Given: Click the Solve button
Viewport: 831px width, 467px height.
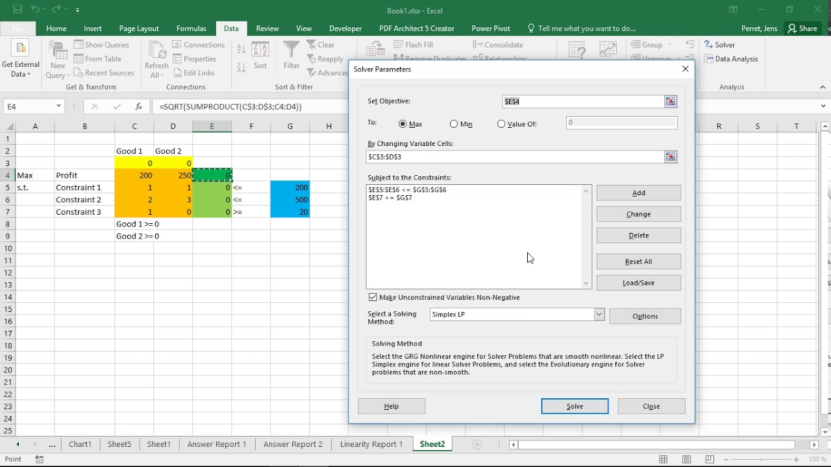Looking at the screenshot, I should click(575, 406).
